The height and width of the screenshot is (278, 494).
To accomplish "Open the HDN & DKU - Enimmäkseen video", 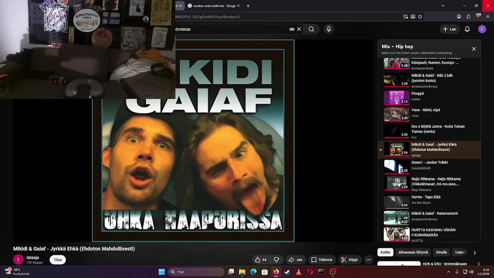I will pos(445,264).
